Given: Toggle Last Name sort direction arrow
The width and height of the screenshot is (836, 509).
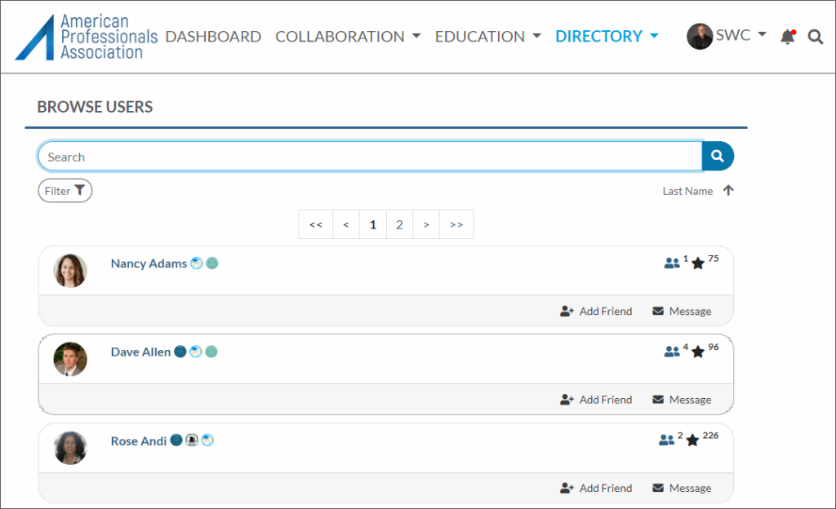Looking at the screenshot, I should (728, 191).
